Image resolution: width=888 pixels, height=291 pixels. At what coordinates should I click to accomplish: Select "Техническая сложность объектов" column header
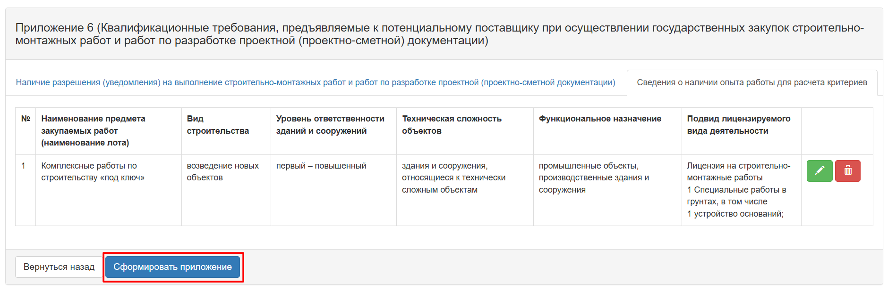452,125
